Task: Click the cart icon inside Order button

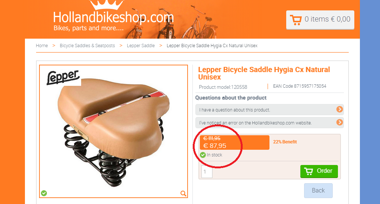Action: point(309,171)
